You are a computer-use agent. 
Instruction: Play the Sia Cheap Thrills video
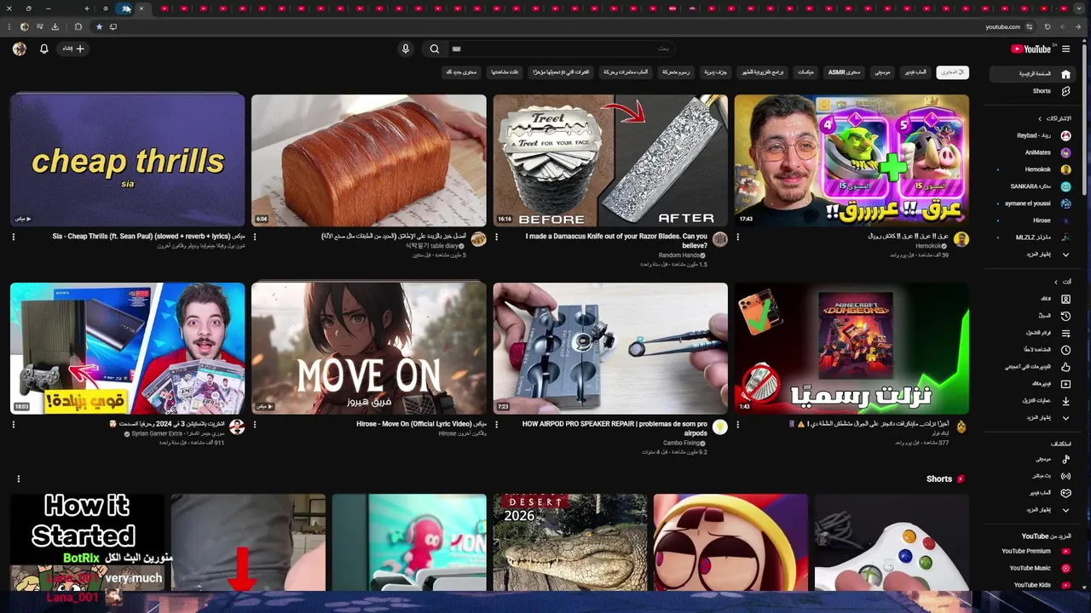pos(127,160)
